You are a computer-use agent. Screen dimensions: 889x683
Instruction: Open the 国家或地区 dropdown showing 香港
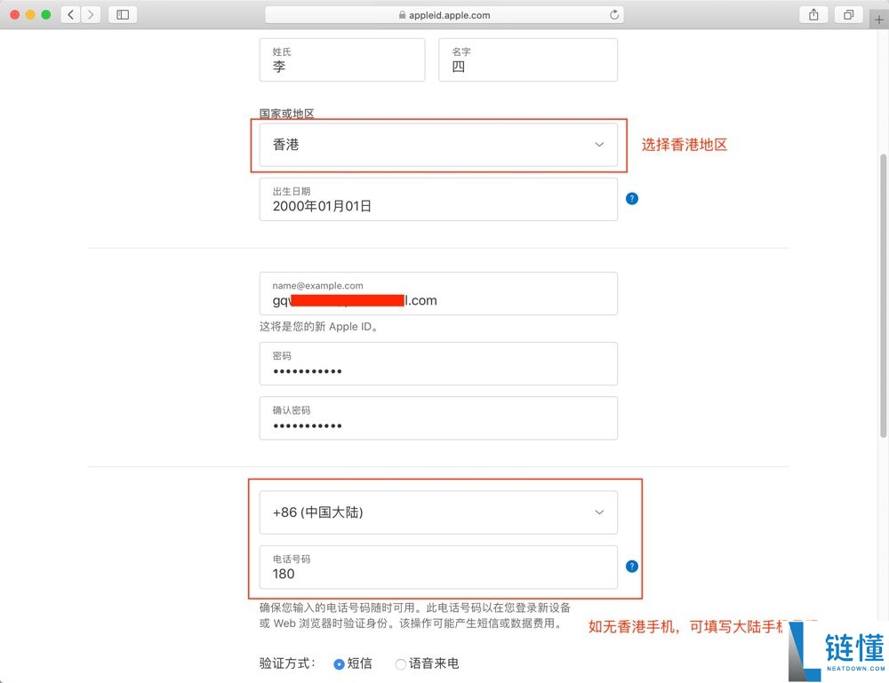[437, 144]
